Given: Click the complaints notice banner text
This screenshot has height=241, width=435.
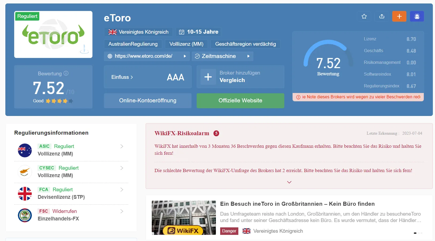Looking at the screenshot, I should tap(361, 97).
